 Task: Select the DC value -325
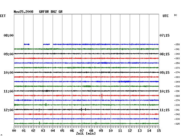coord(177,124)
